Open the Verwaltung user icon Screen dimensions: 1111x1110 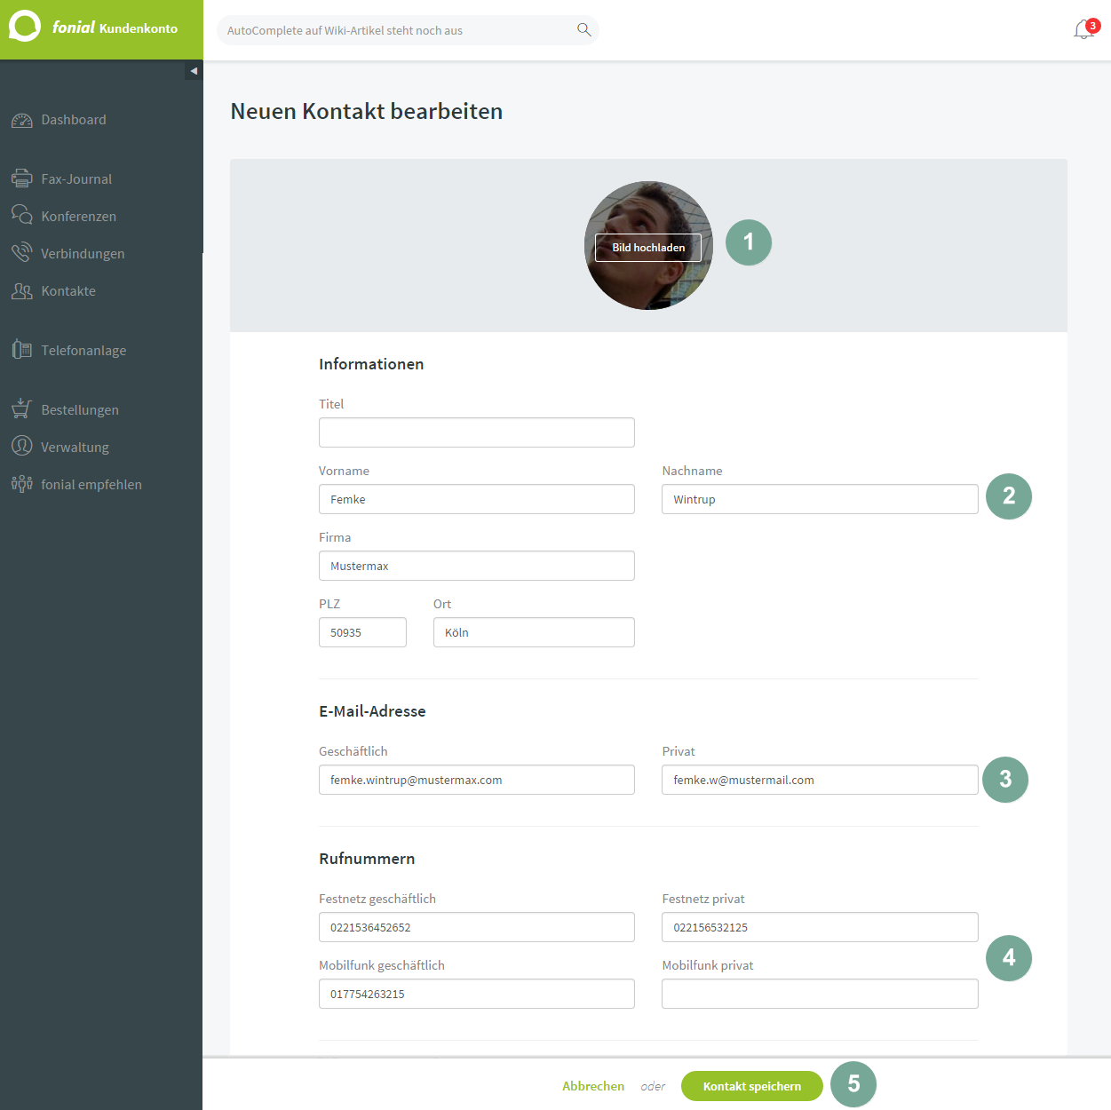click(21, 446)
